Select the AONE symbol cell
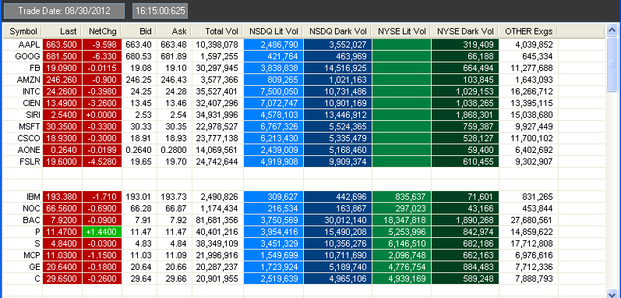Screen dimensions: 621x298 (23, 151)
